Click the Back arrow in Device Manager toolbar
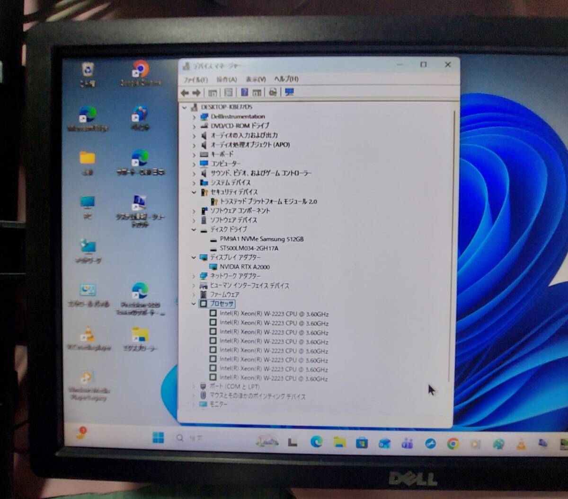This screenshot has width=568, height=499. click(185, 93)
